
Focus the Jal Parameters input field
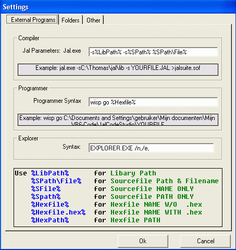(153, 52)
